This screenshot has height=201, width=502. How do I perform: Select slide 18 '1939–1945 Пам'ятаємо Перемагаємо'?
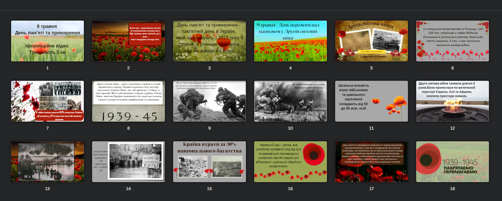(x=452, y=162)
